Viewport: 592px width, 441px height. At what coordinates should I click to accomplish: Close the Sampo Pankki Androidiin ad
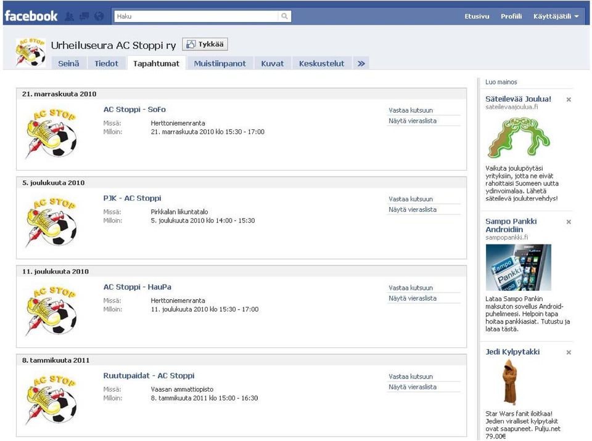pyautogui.click(x=569, y=222)
